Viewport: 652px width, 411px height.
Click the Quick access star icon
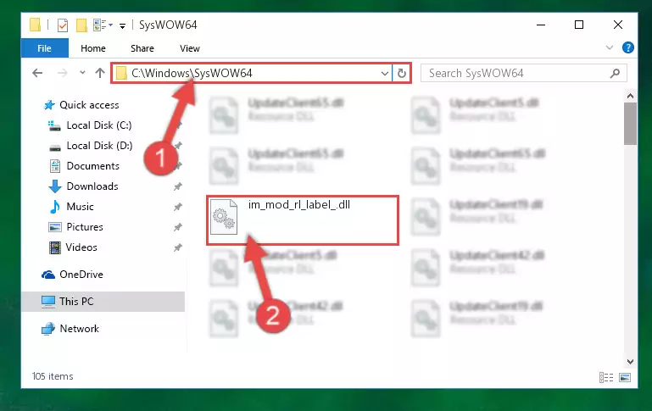tap(49, 105)
